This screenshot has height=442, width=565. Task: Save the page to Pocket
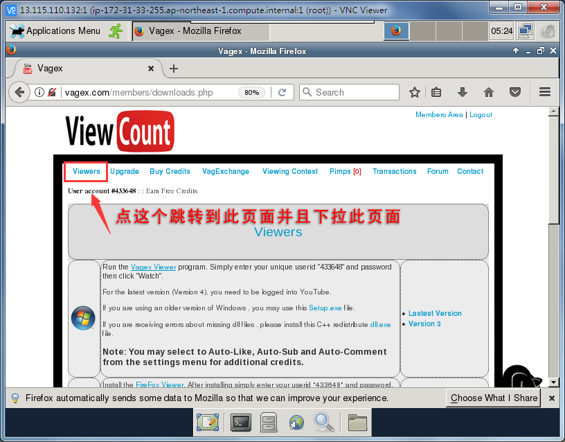click(514, 91)
